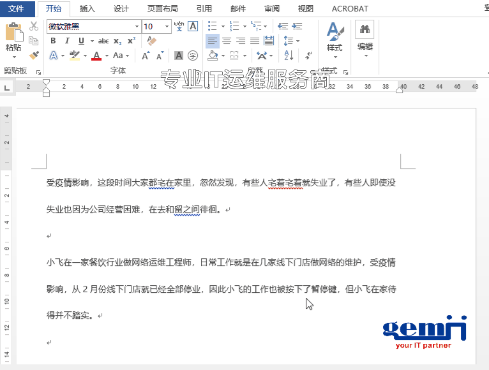
Task: Click the tab selector at ruler corner
Action: tap(7, 87)
